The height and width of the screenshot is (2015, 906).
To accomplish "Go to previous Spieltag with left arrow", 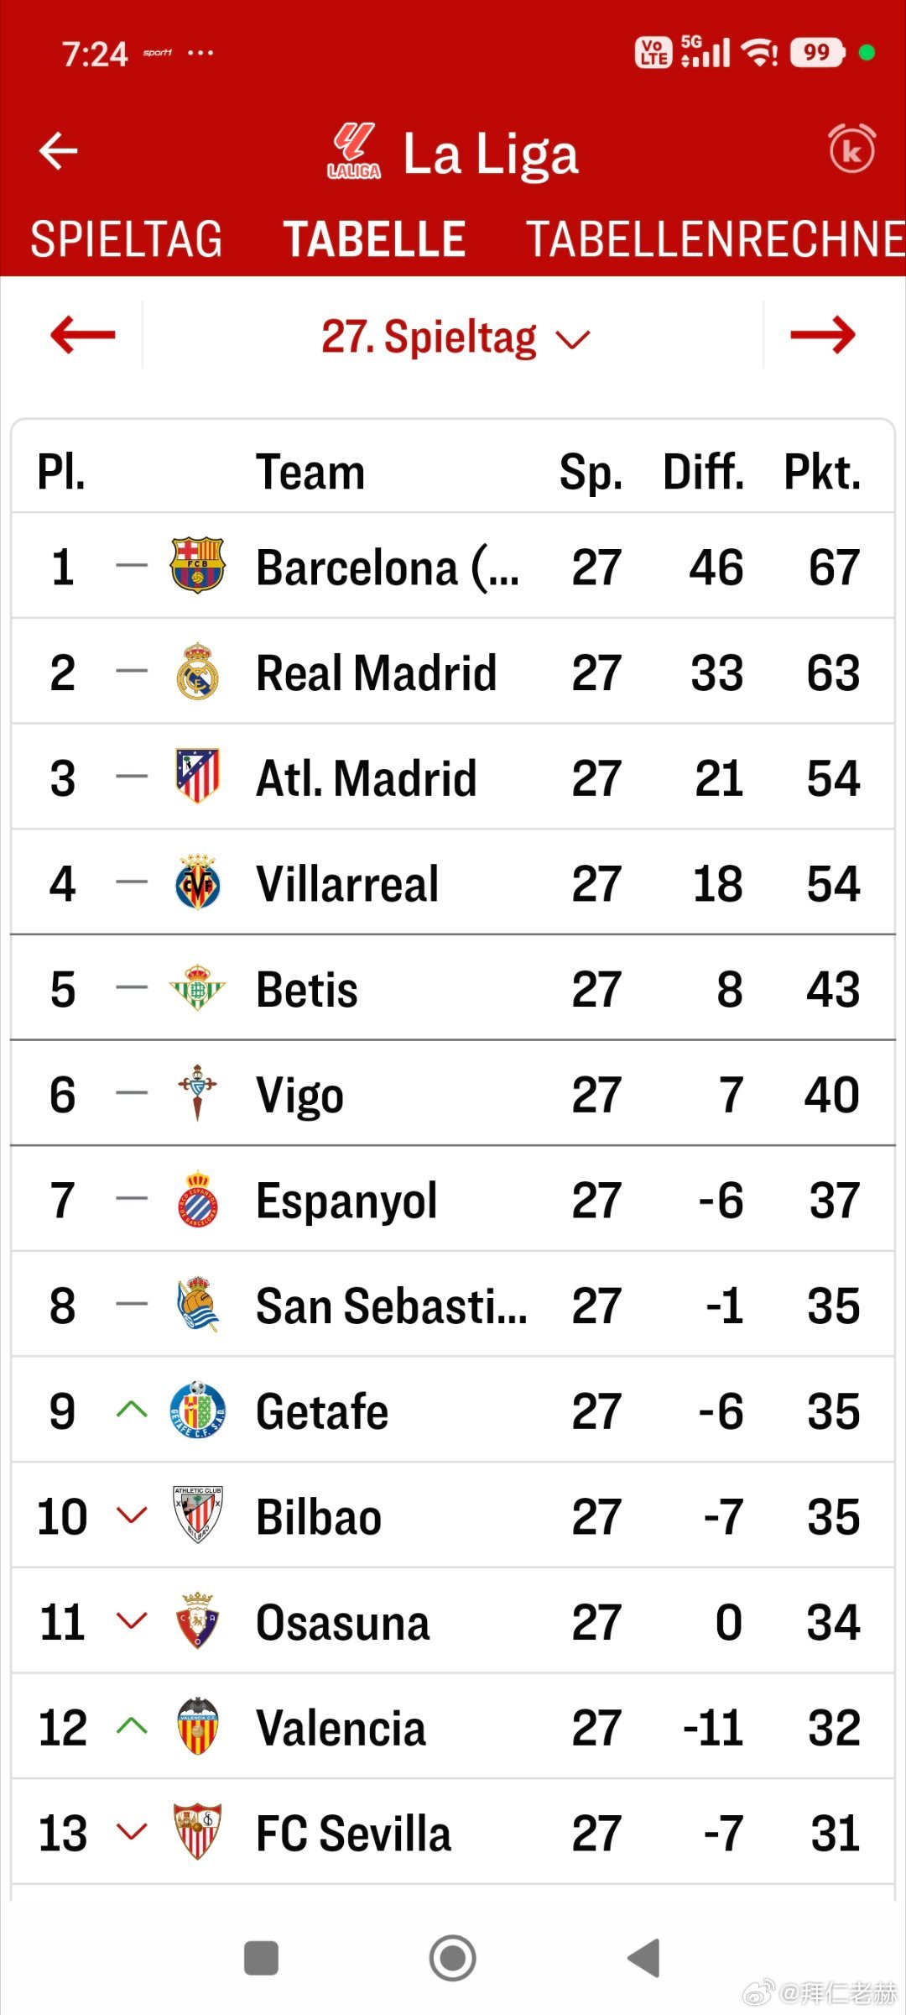I will click(x=82, y=336).
